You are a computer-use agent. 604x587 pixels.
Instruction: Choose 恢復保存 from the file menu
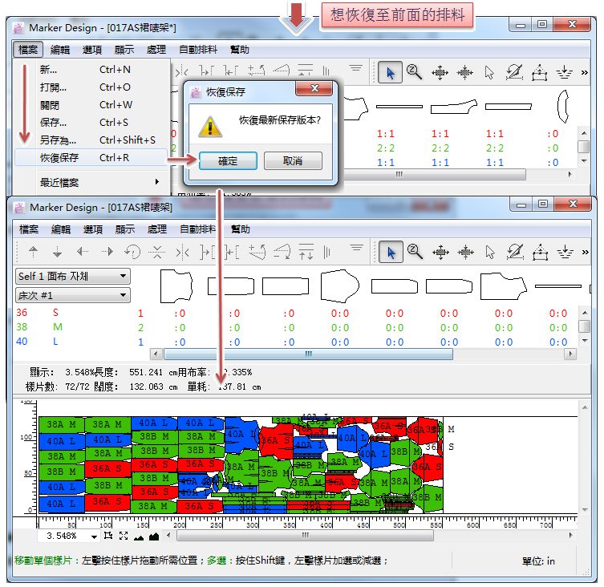[x=59, y=158]
